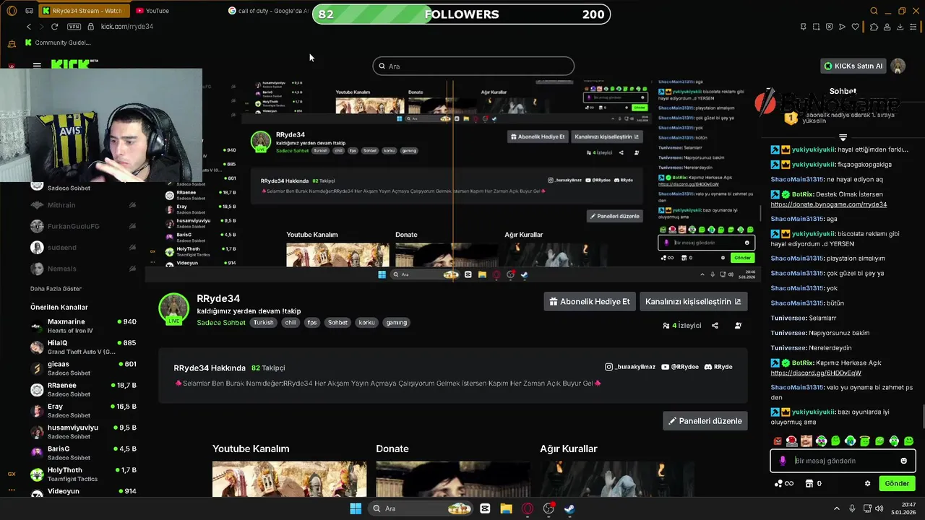Viewport: 925px width, 520px height.
Task: Click the RRyde34 channel avatar
Action: point(173,308)
